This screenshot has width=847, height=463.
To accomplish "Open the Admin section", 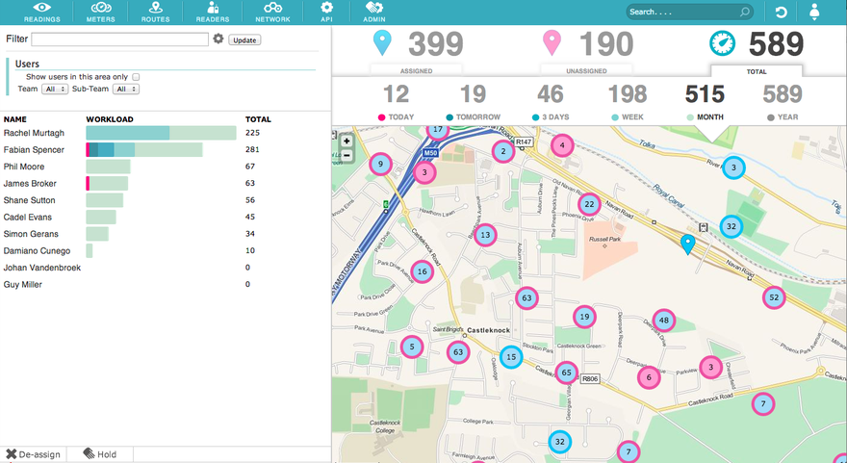I will point(373,12).
